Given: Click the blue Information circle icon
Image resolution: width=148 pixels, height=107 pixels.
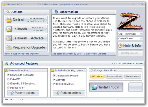Looking at the screenshot, I should pyautogui.click(x=56, y=12).
